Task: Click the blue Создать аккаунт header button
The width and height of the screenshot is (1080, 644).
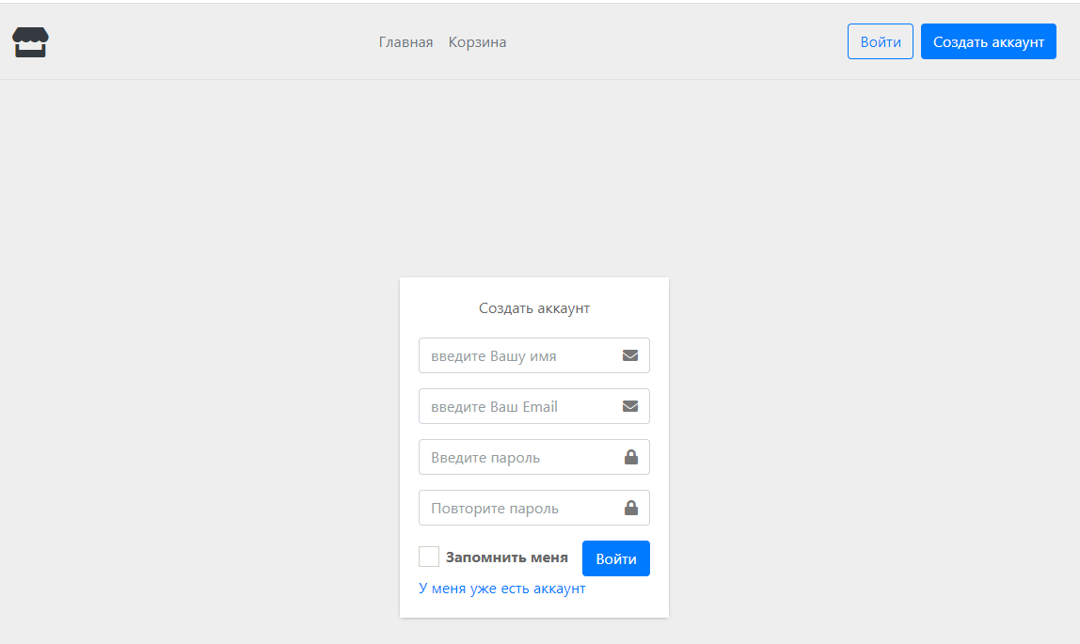Action: [x=988, y=41]
